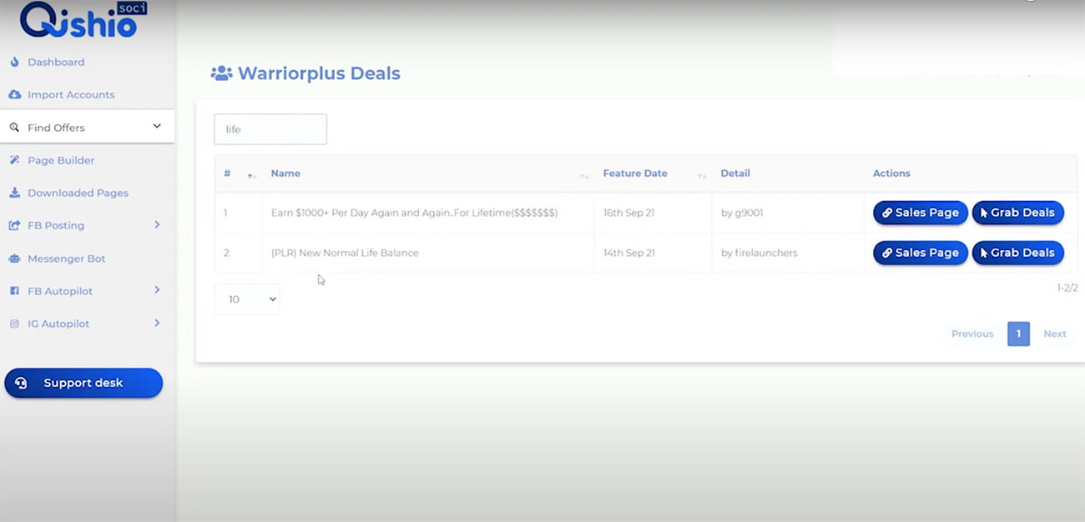Click the Dashboard flame icon

(x=14, y=62)
